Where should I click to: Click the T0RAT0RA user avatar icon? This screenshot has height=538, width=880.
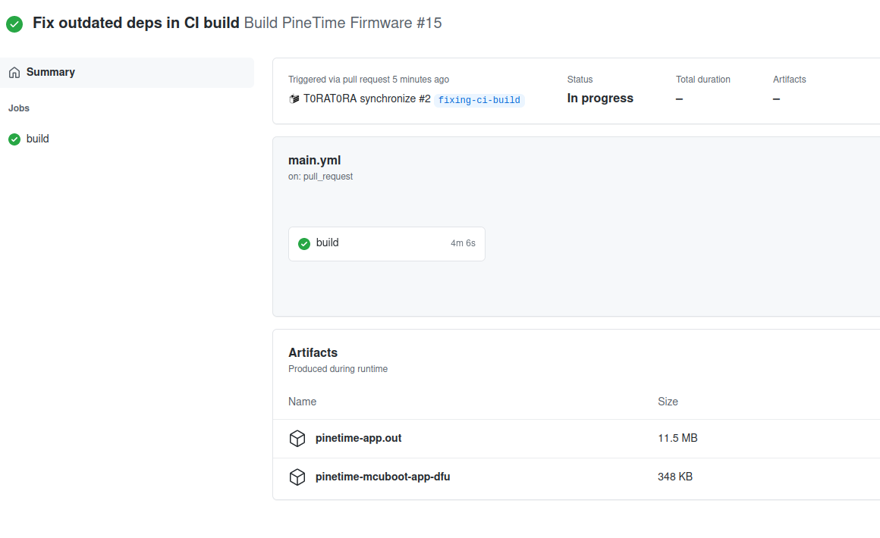point(294,99)
